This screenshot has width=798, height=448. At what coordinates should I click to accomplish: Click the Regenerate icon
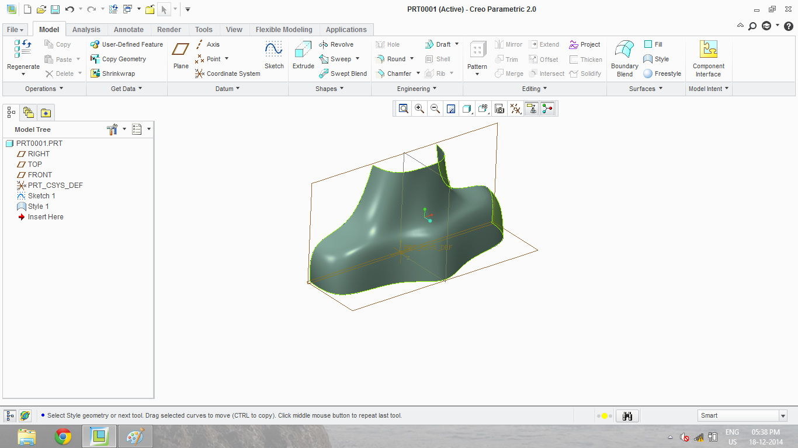(23, 49)
